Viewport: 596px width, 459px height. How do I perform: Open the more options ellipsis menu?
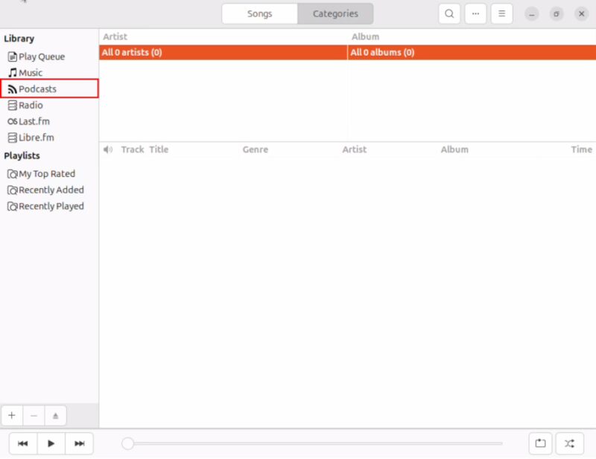[x=475, y=13]
